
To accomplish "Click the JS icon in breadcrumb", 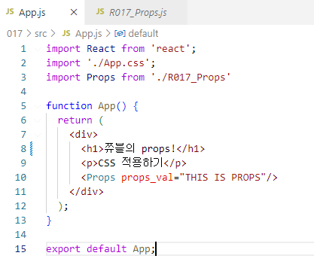I will click(66, 33).
